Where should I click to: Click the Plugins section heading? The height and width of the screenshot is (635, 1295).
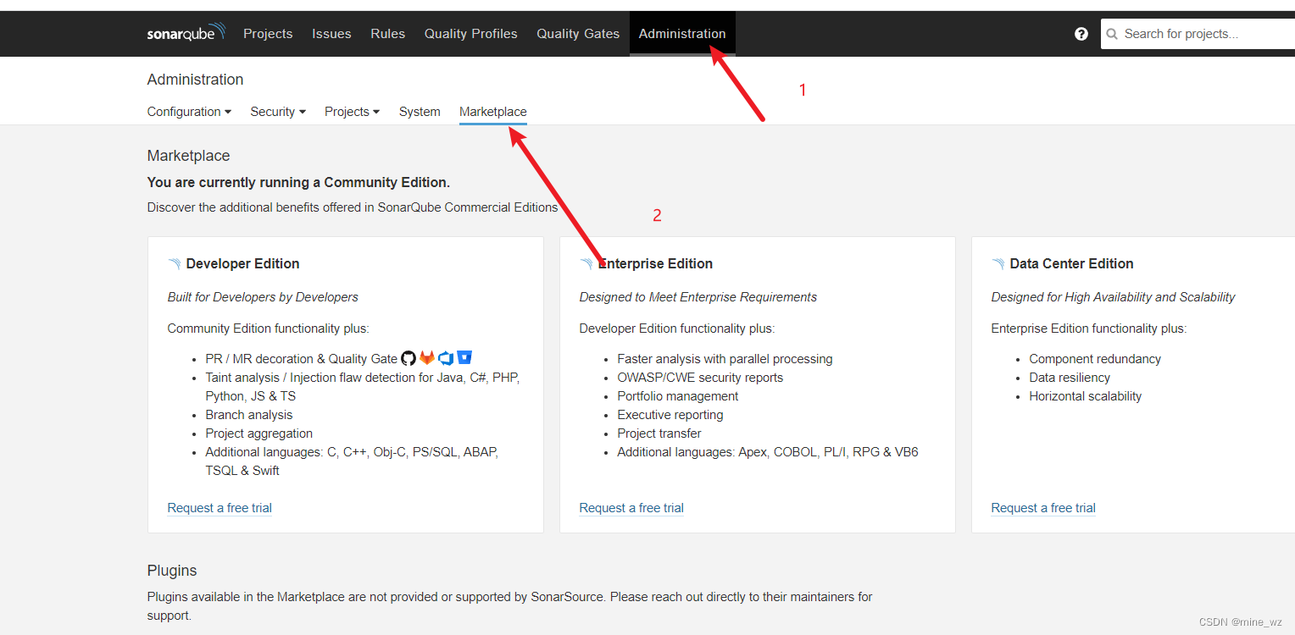[172, 571]
